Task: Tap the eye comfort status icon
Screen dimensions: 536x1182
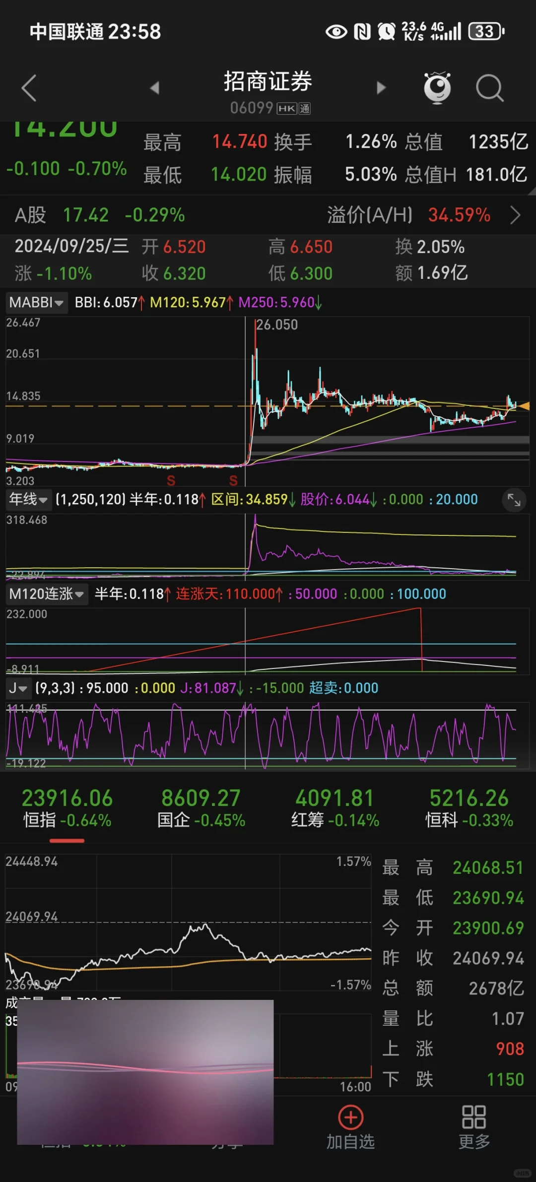Action: point(336,32)
